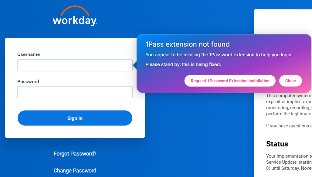Close the 1Pass extension popup

290,81
